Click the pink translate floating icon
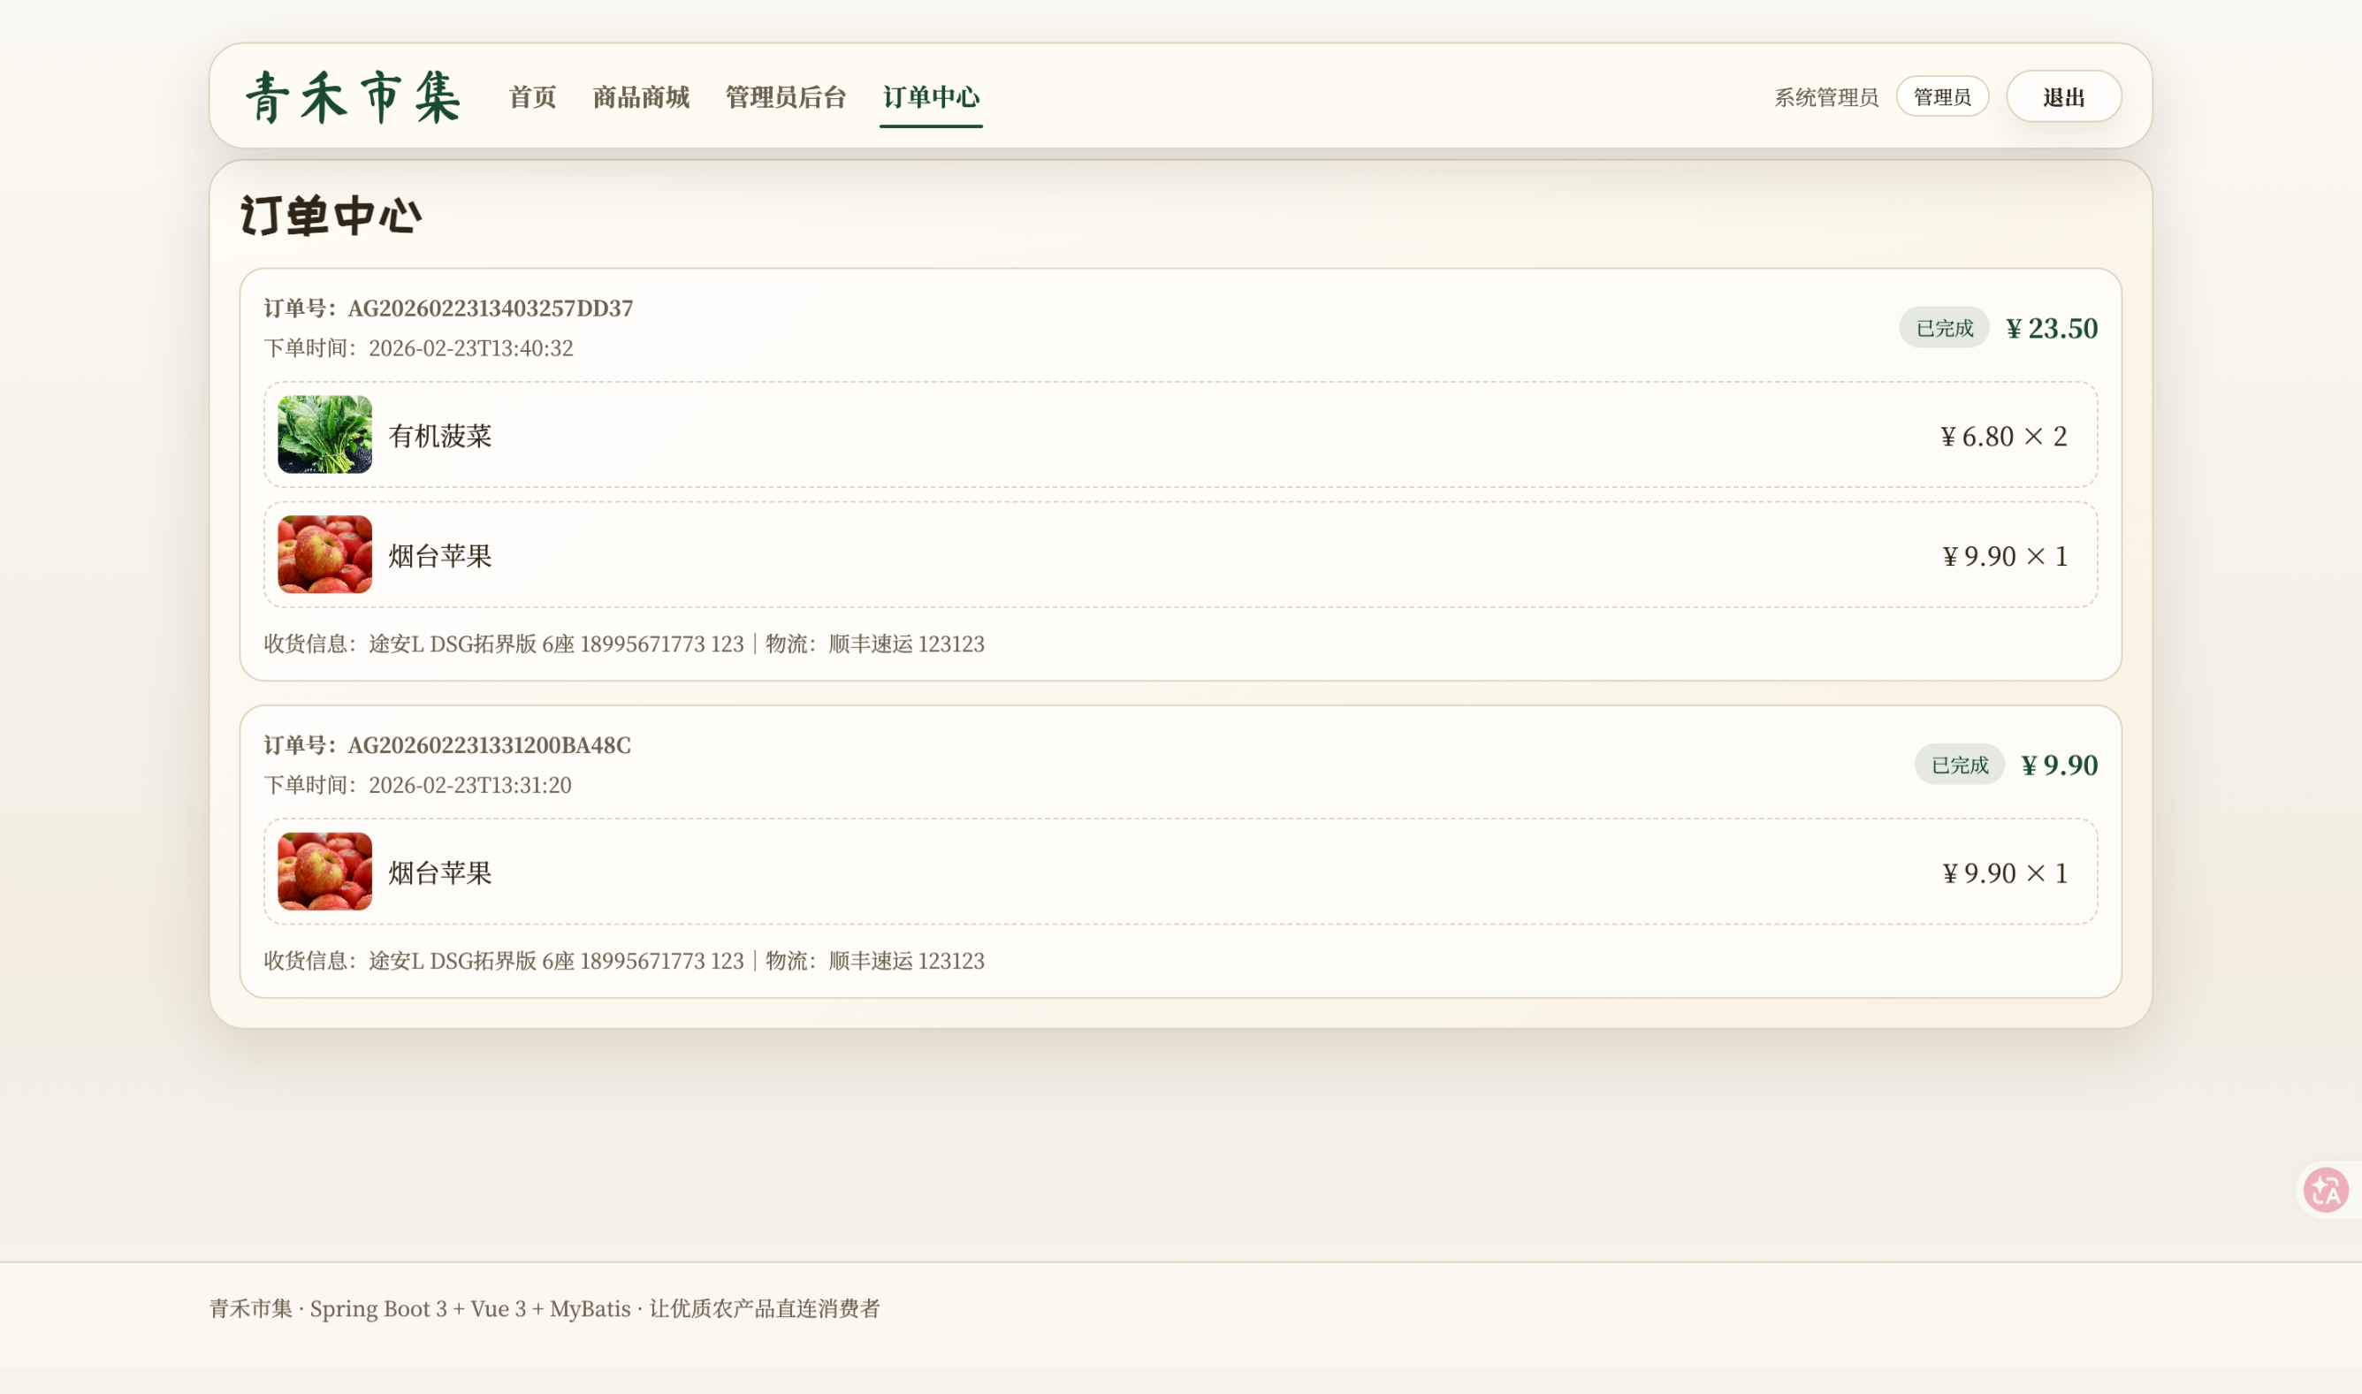The height and width of the screenshot is (1394, 2362). click(x=2326, y=1190)
